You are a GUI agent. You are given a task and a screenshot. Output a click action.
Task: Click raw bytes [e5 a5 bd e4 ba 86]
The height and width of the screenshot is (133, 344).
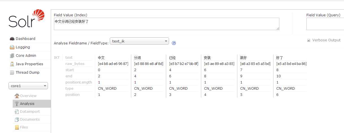click(x=292, y=64)
